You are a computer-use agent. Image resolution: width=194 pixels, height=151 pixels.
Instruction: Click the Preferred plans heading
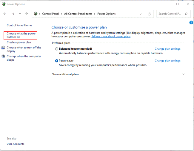(x=61, y=43)
